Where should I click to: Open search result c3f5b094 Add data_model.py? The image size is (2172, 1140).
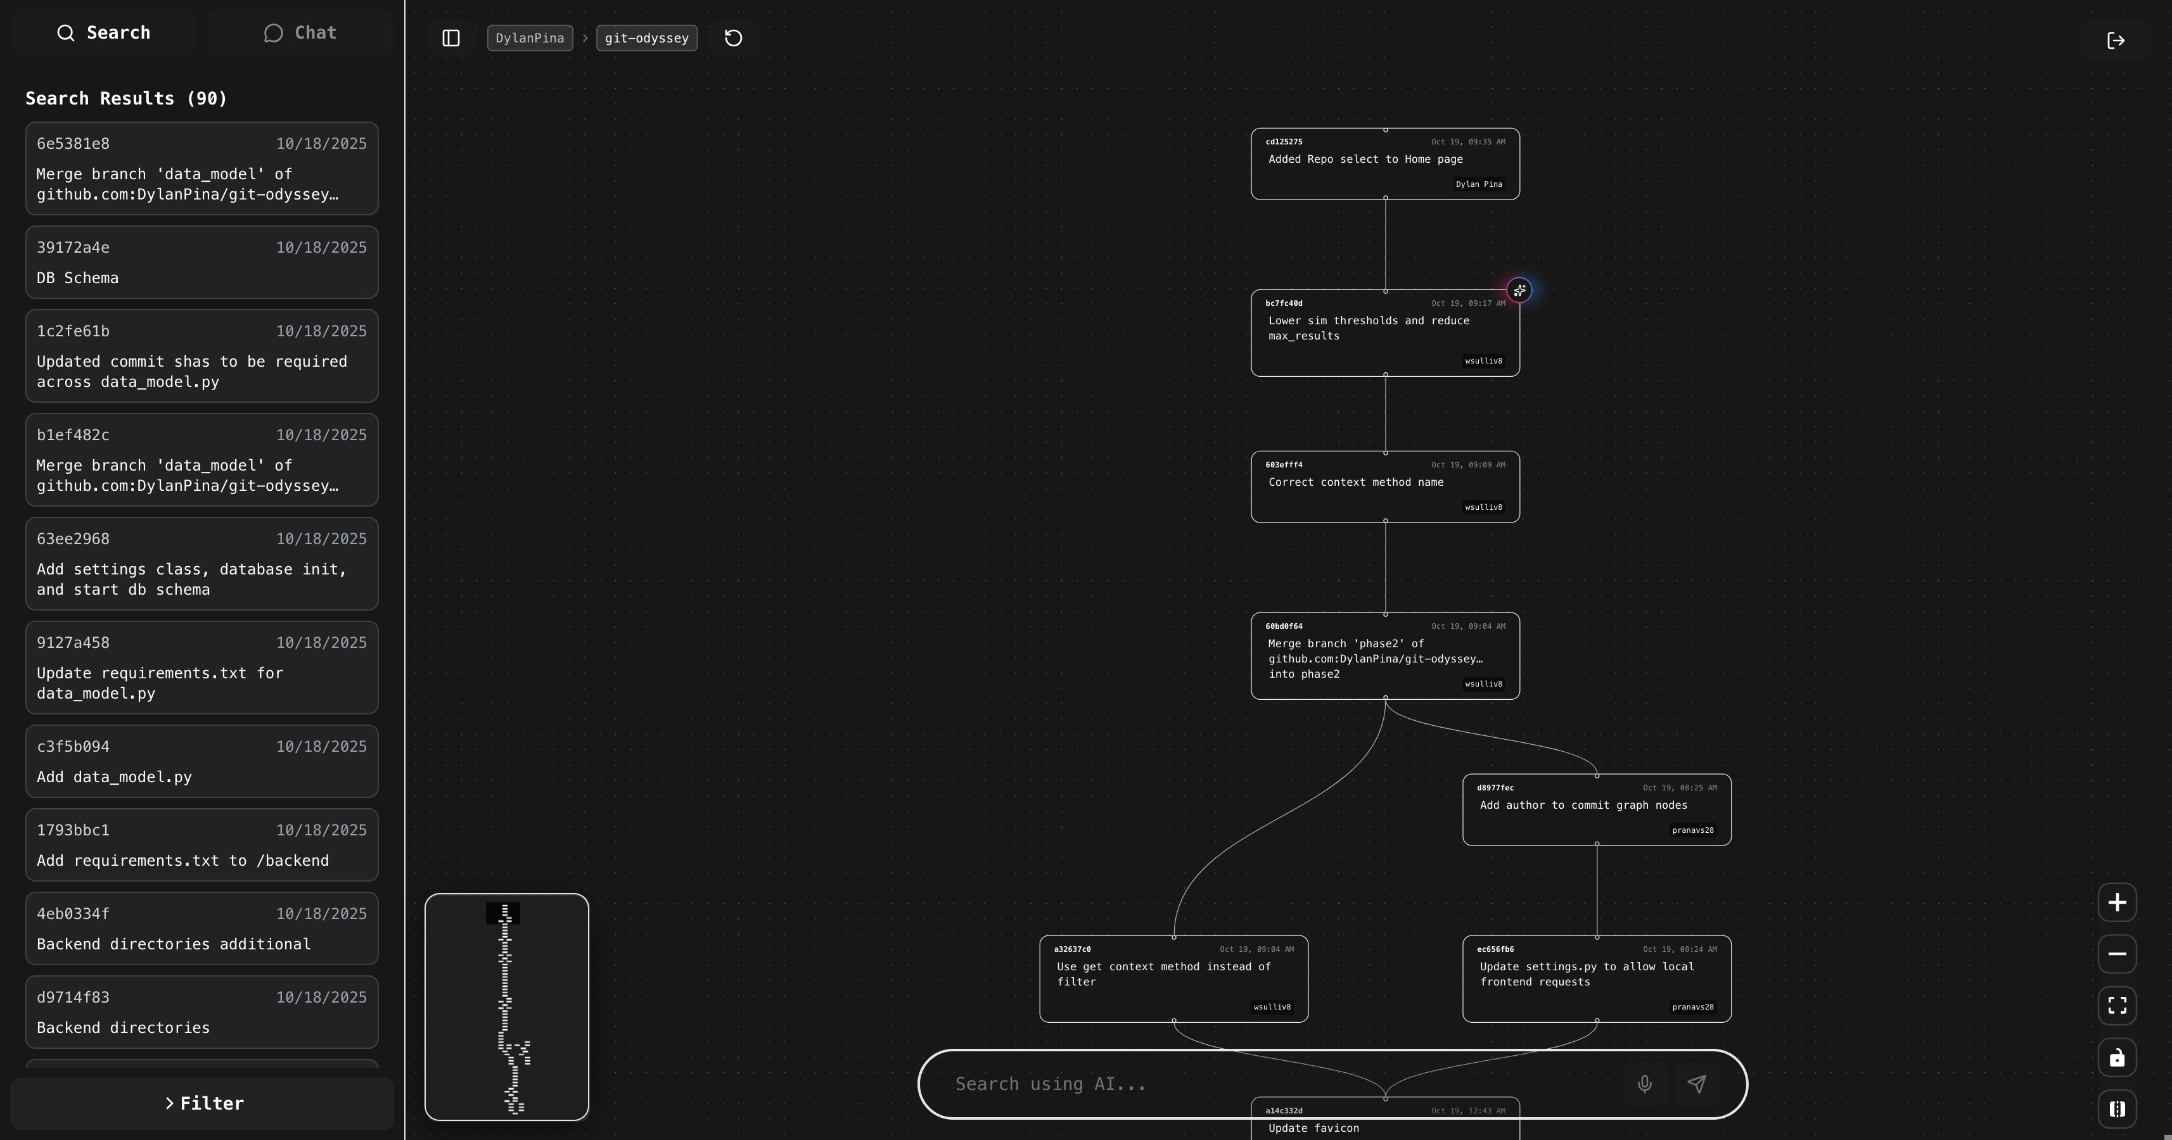click(x=201, y=761)
